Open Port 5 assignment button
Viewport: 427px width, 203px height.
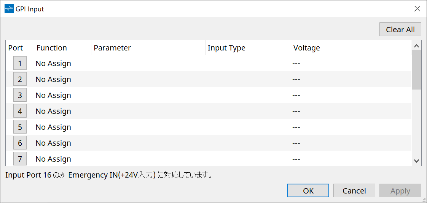click(20, 127)
